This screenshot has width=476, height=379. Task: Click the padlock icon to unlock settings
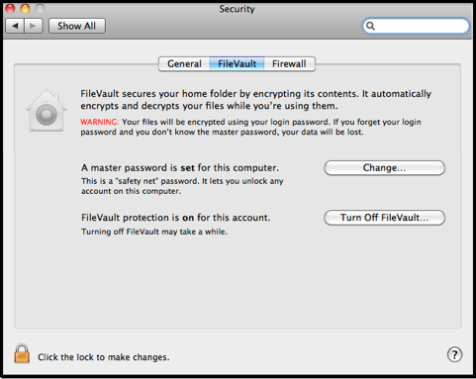22,353
